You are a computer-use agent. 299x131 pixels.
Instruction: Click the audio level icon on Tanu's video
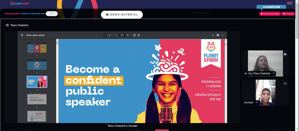285,54
